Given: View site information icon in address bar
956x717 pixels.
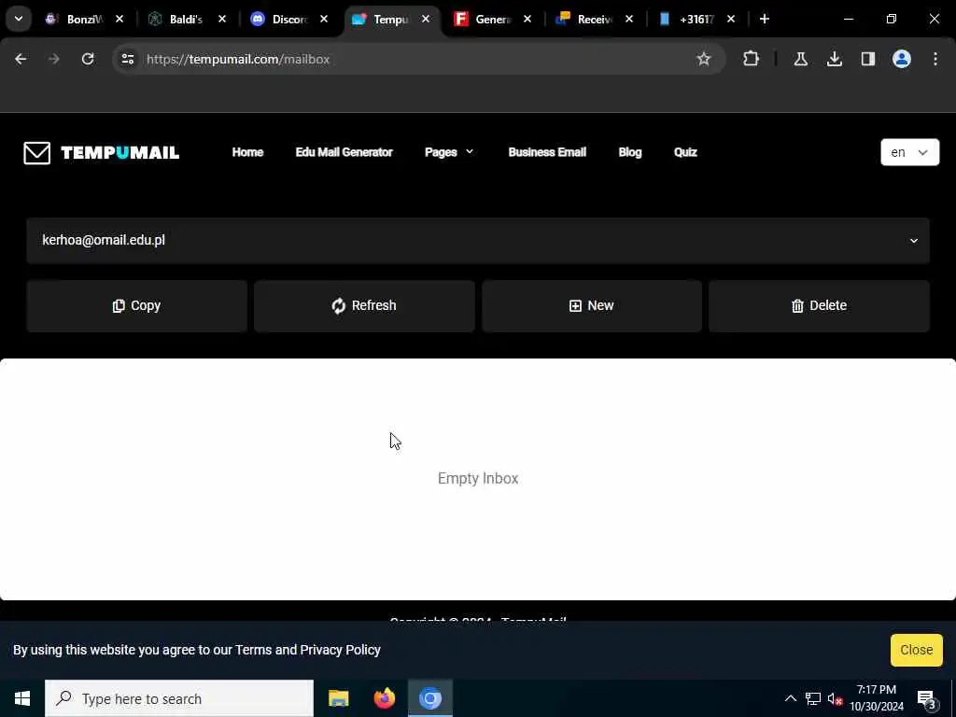Looking at the screenshot, I should pyautogui.click(x=127, y=59).
